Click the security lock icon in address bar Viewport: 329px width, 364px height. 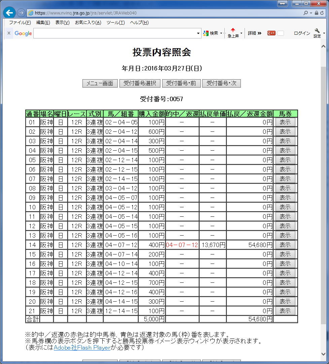coord(317,13)
